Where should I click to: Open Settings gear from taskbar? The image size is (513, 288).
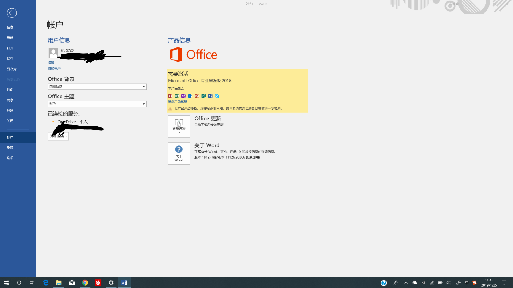(x=111, y=283)
